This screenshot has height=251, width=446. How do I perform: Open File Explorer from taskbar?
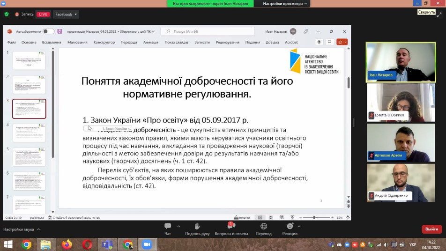click(x=45, y=244)
